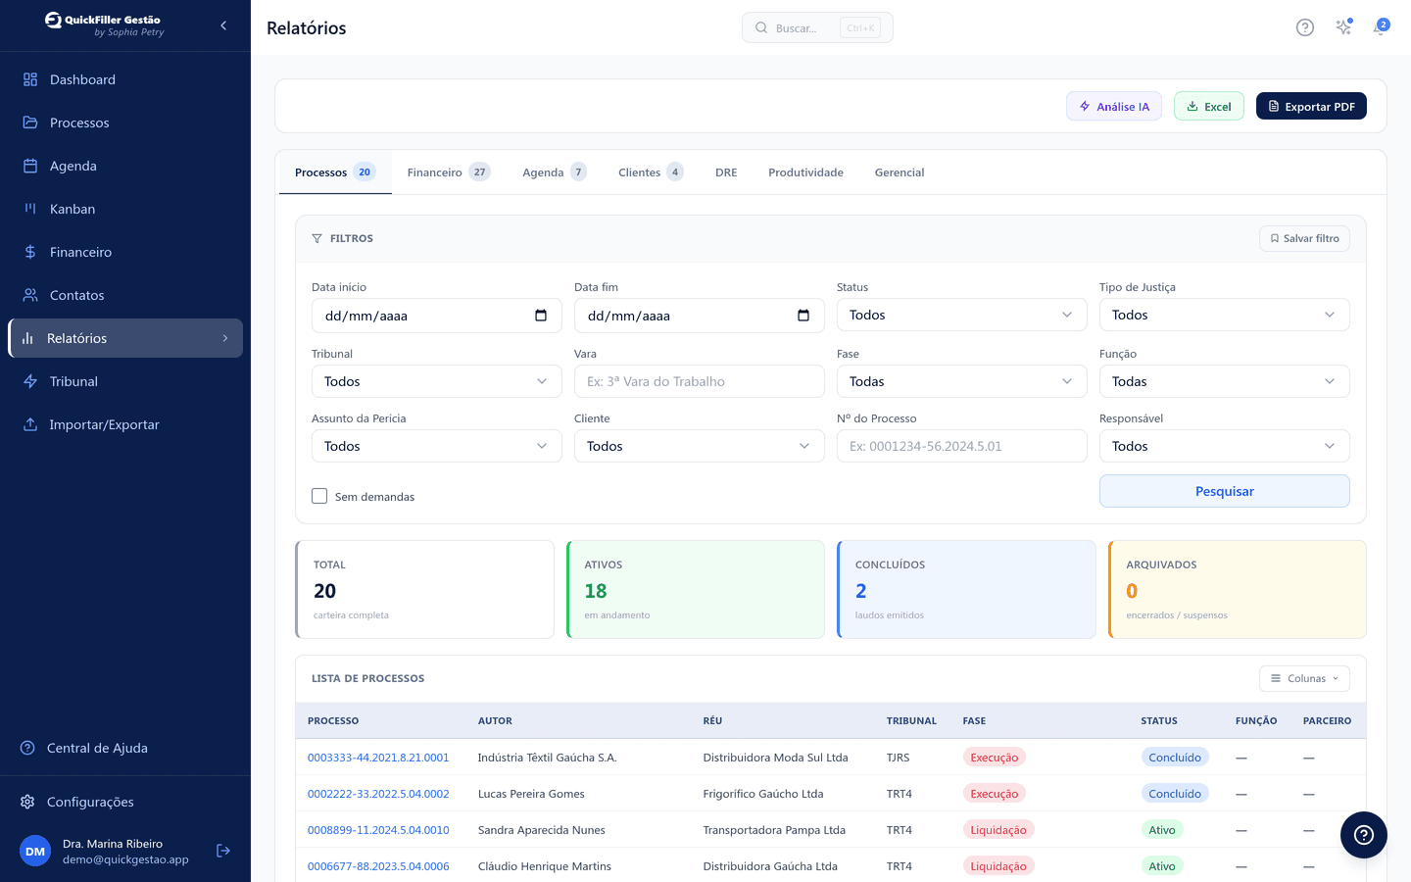
Task: Expand the Tribunal filter dropdown
Action: pyautogui.click(x=436, y=381)
